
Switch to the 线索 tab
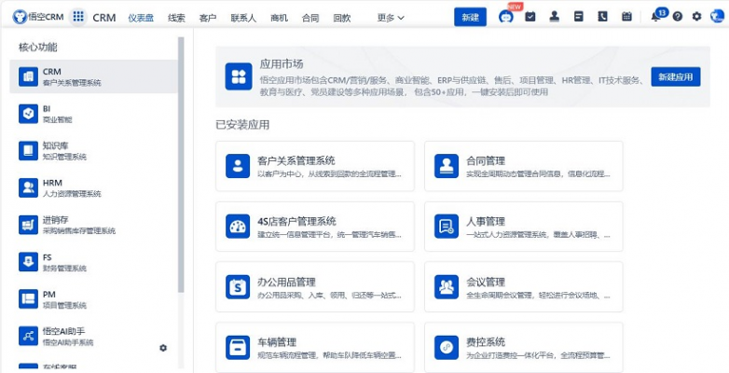point(176,18)
